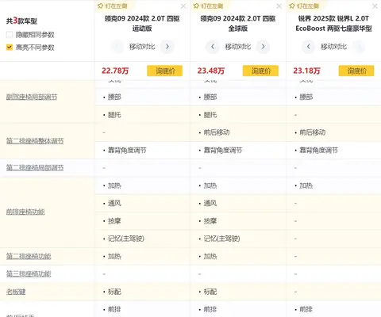Image resolution: width=381 pixels, height=317 pixels.
Task: Pin 锐界 2025款 column to the left
Action: click(x=304, y=6)
